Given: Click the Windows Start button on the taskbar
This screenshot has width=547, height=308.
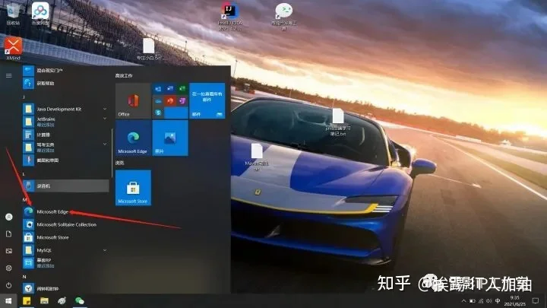Looking at the screenshot, I should click(8, 300).
